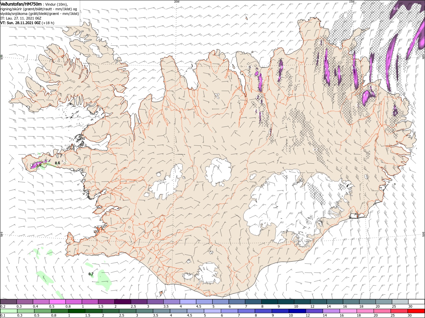Select the magenta 1 swatch in upper legend
Screen dimensions: 425x318
pyautogui.click(x=90, y=302)
